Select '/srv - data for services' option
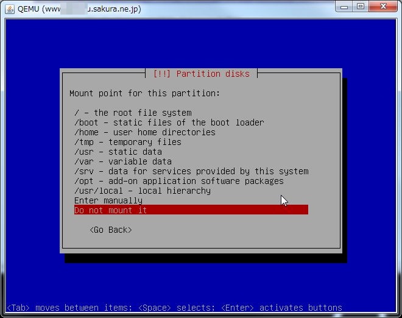The height and width of the screenshot is (318, 402). coord(191,171)
